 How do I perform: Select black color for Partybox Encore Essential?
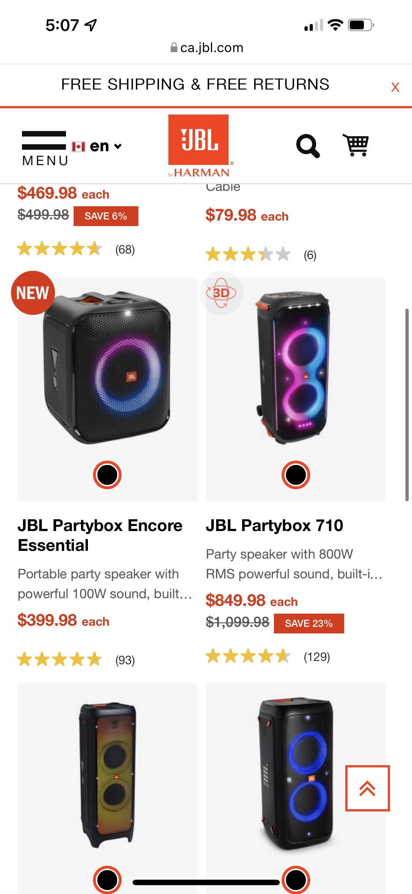[x=107, y=475]
